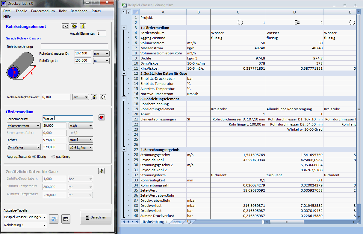The image size is (363, 234).
Task: Select the gasförmig radio button
Action: (x=53, y=157)
